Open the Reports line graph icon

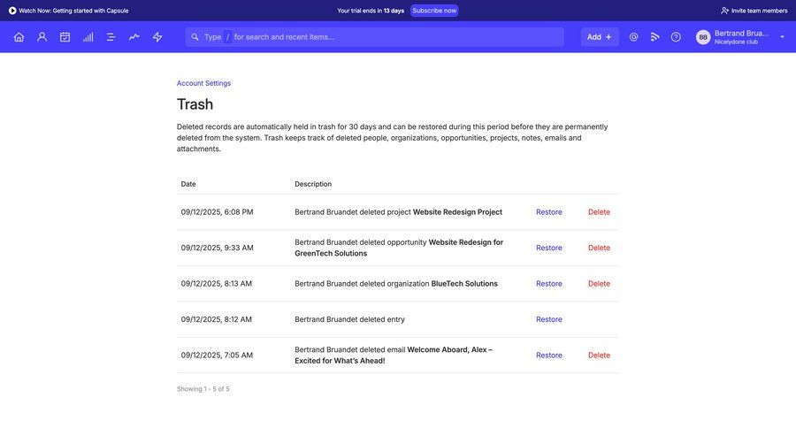pos(134,37)
